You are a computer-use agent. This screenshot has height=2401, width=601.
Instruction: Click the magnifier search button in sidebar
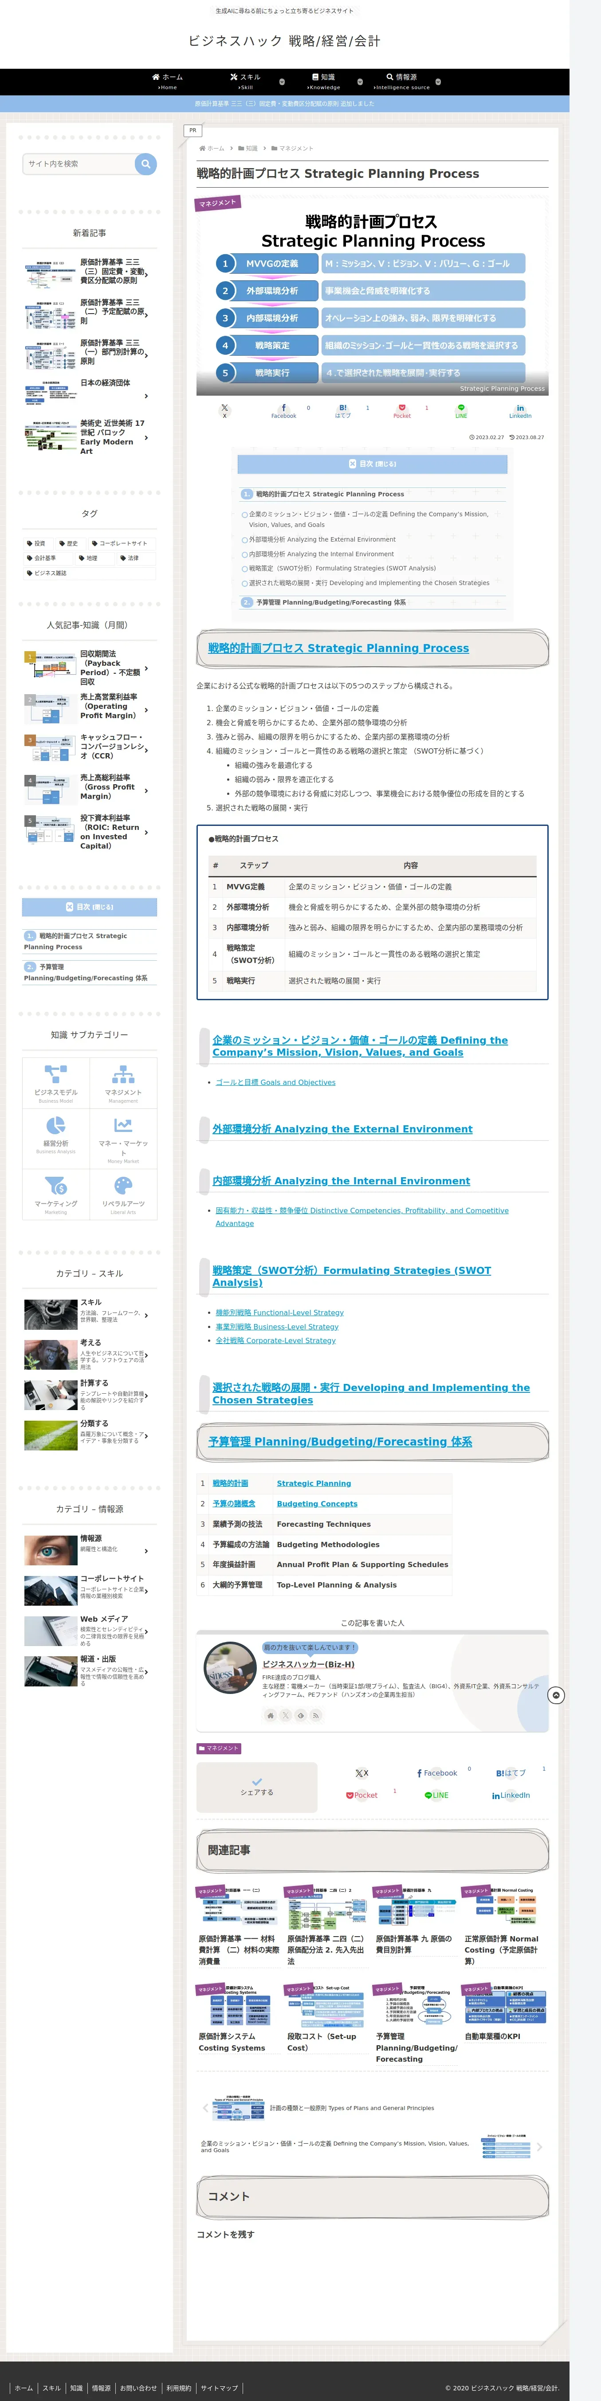tap(145, 164)
